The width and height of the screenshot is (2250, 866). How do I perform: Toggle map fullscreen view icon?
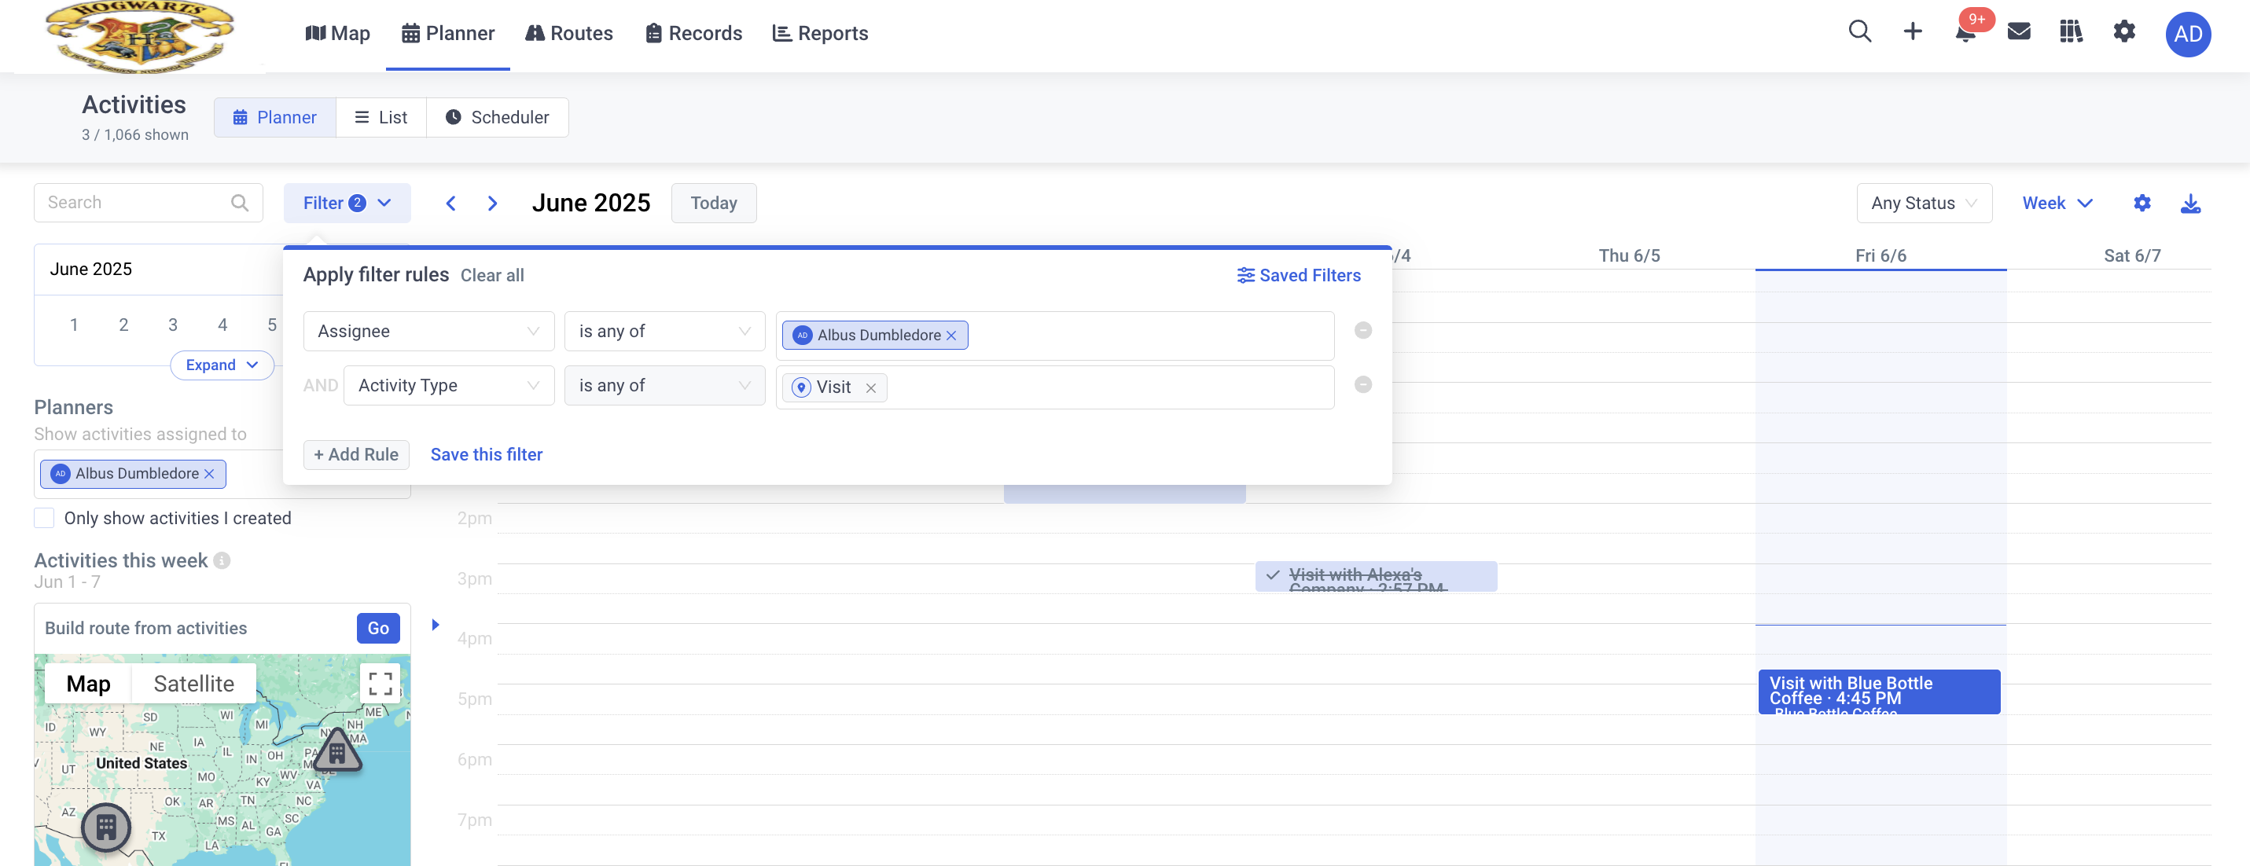[x=380, y=683]
